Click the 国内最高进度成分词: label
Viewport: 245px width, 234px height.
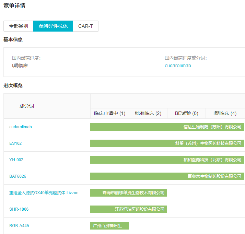click(186, 58)
